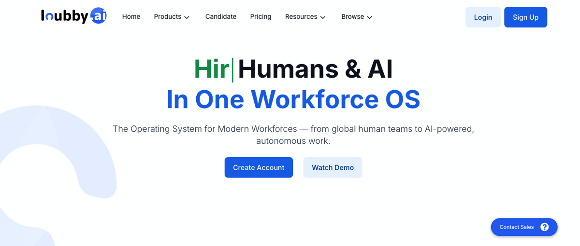Click the 'Humans & AI' heading text
580x246 pixels.
pyautogui.click(x=315, y=69)
